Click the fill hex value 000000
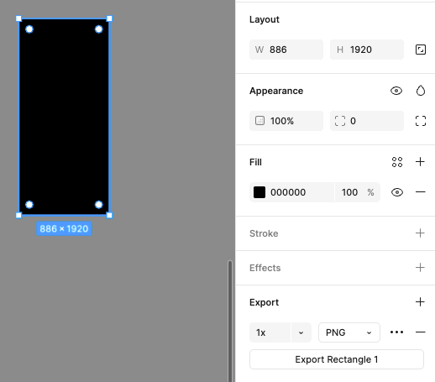 tap(288, 192)
